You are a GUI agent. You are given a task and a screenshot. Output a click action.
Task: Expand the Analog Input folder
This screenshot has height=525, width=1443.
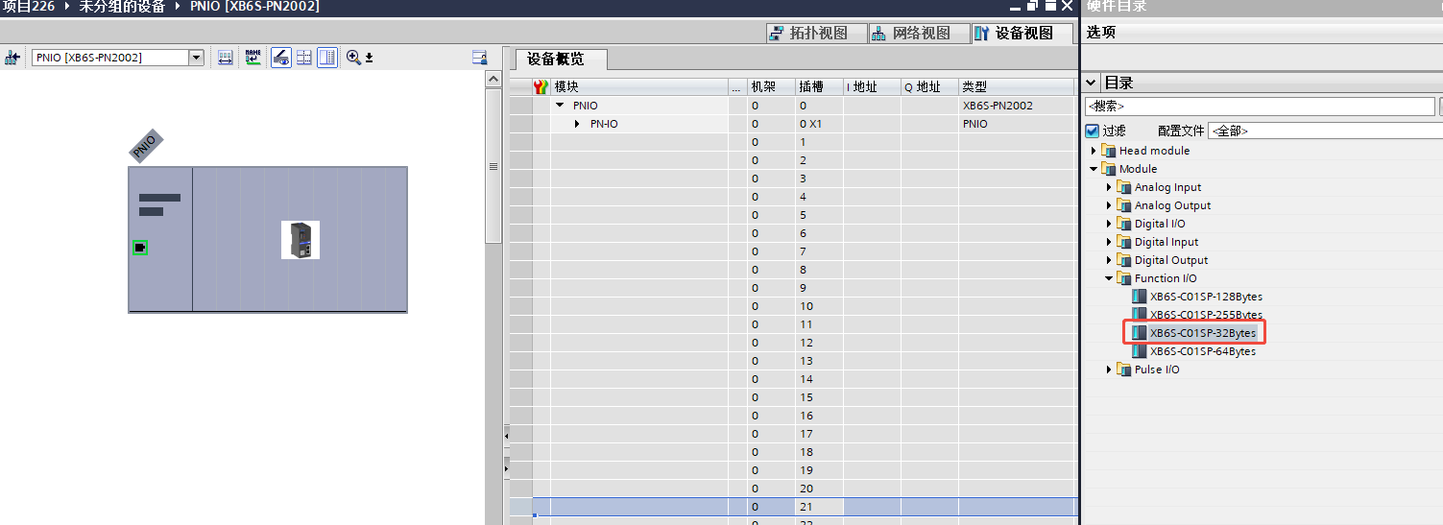coord(1109,187)
